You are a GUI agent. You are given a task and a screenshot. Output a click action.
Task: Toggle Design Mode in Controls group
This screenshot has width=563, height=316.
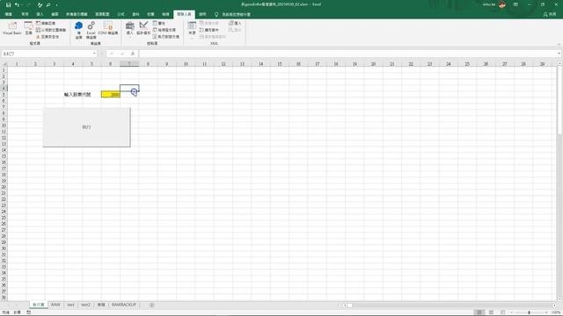click(143, 28)
